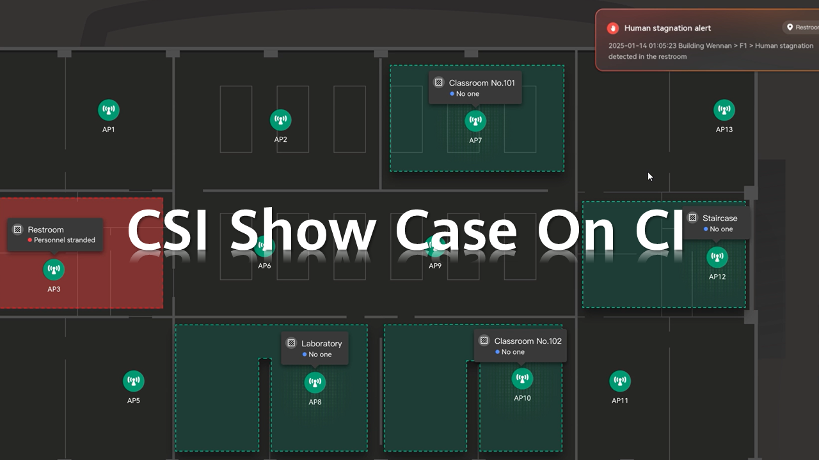Click the AP1 access point icon
Viewport: 819px width, 460px height.
[109, 110]
